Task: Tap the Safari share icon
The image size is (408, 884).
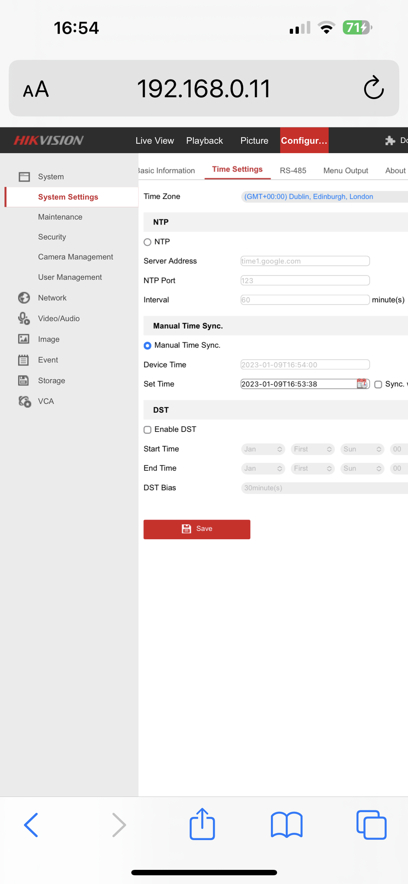Action: pyautogui.click(x=202, y=824)
